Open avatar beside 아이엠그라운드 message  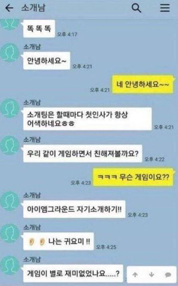coord(10,201)
